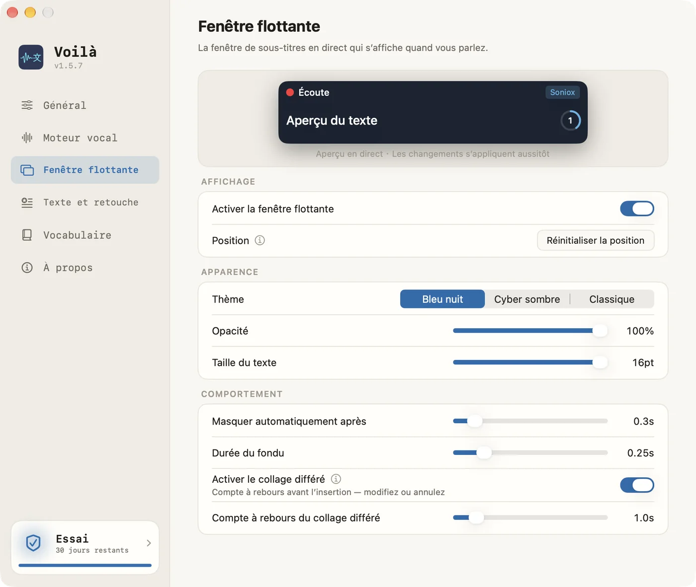Go to Texte et retouche section
Screen dimensions: 696x587
(x=85, y=203)
